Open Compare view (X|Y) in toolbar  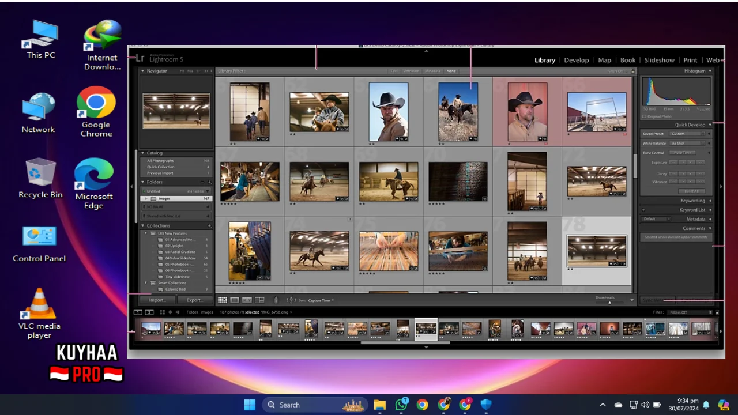(x=247, y=300)
